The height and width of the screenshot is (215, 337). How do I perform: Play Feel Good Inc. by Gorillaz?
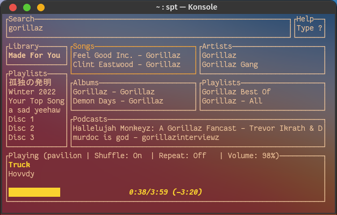126,55
